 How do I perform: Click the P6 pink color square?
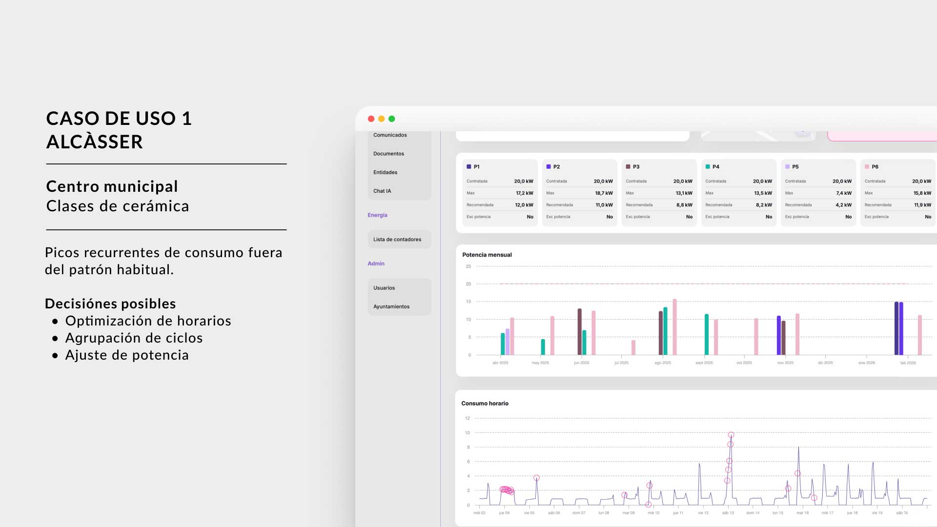tap(867, 166)
